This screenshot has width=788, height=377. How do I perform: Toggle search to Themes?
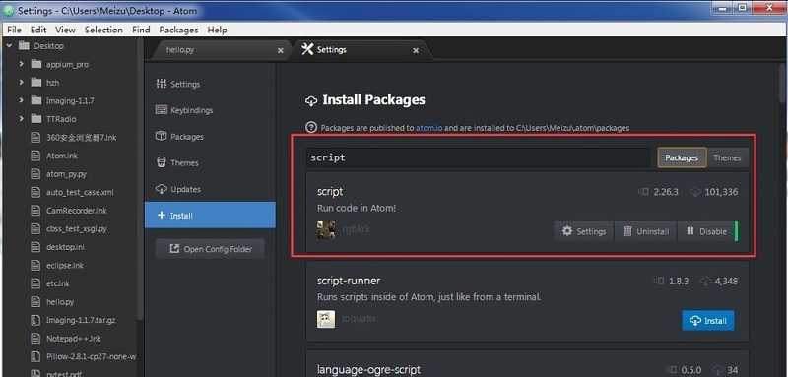[x=727, y=157]
